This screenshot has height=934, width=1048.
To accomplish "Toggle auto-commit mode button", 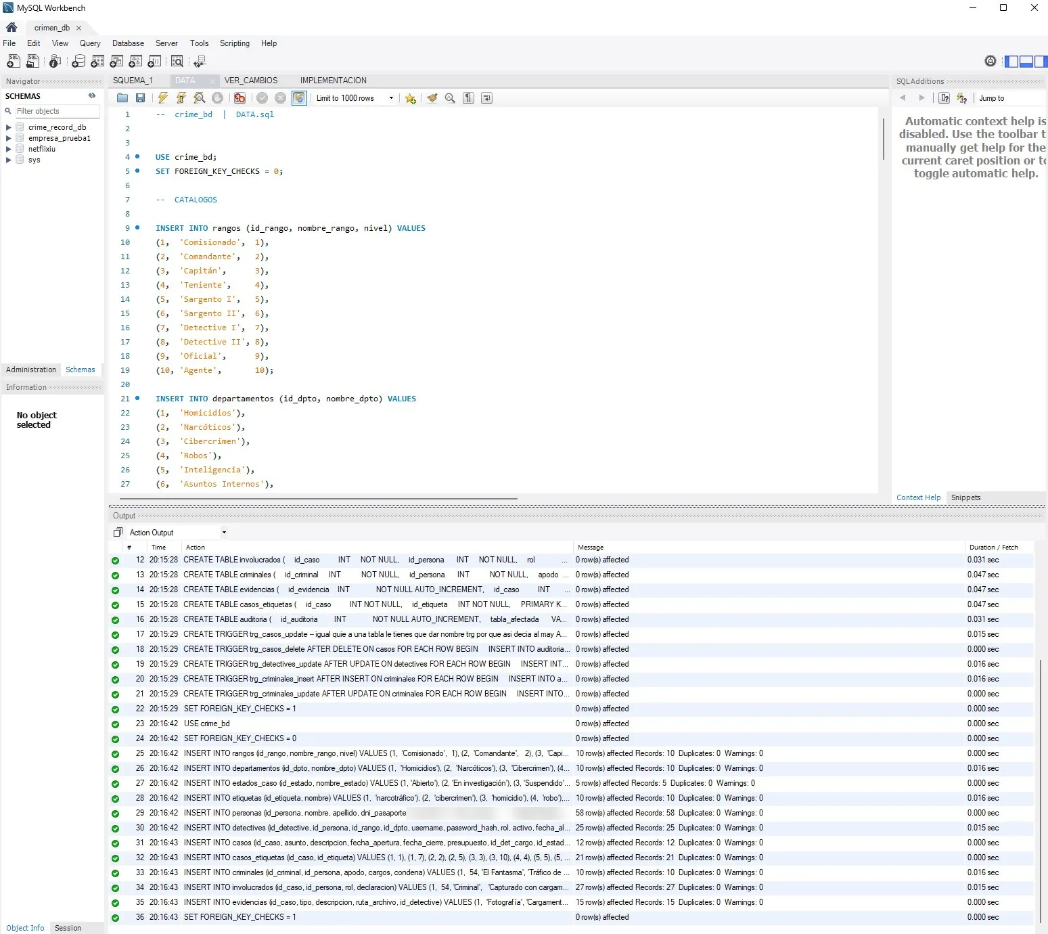I will point(299,98).
